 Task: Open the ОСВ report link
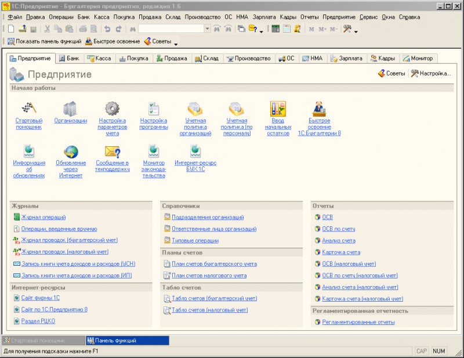327,217
